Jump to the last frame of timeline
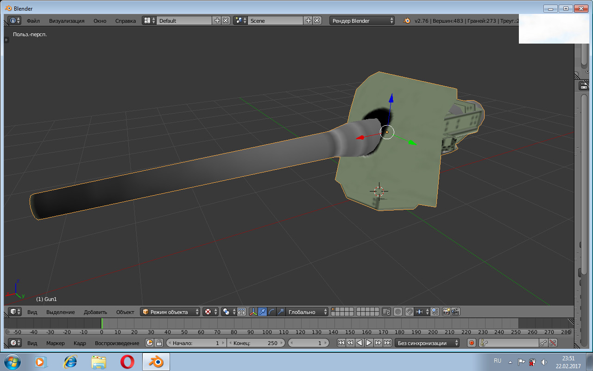 pyautogui.click(x=387, y=343)
